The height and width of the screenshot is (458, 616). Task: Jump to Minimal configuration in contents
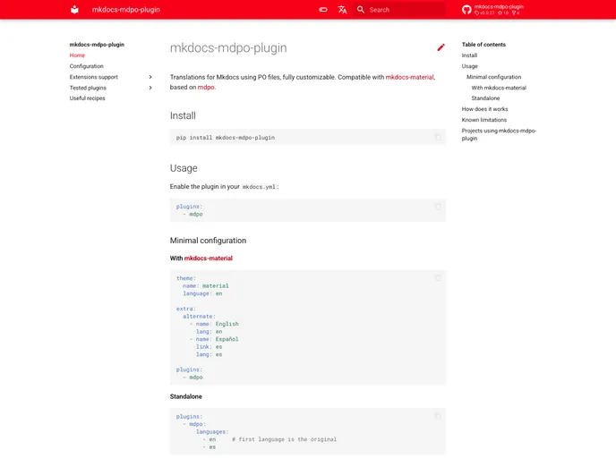[494, 77]
